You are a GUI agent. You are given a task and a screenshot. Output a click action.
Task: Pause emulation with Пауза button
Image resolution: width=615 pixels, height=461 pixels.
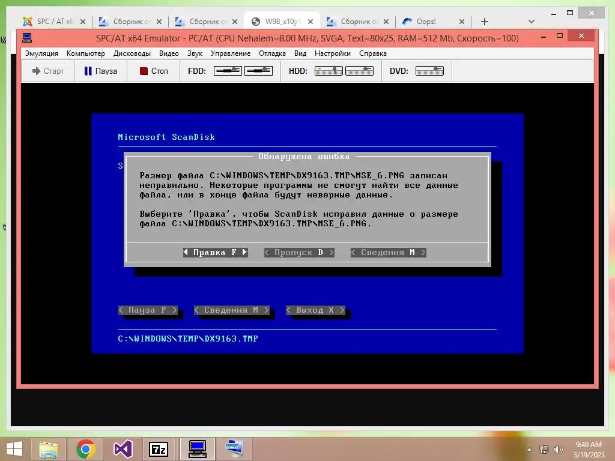[x=101, y=71]
